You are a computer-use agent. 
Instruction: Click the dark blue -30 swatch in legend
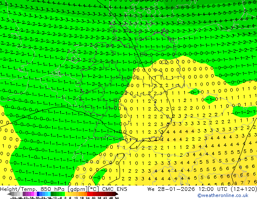point(38,194)
